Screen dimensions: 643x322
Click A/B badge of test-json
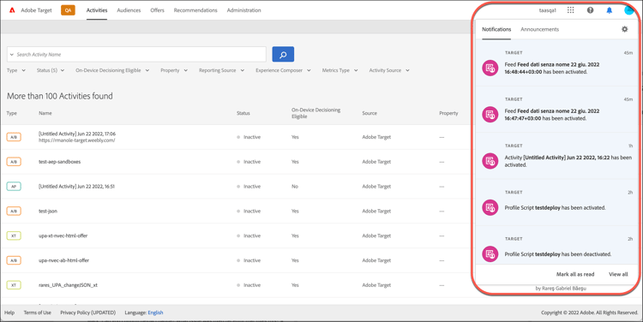(14, 211)
